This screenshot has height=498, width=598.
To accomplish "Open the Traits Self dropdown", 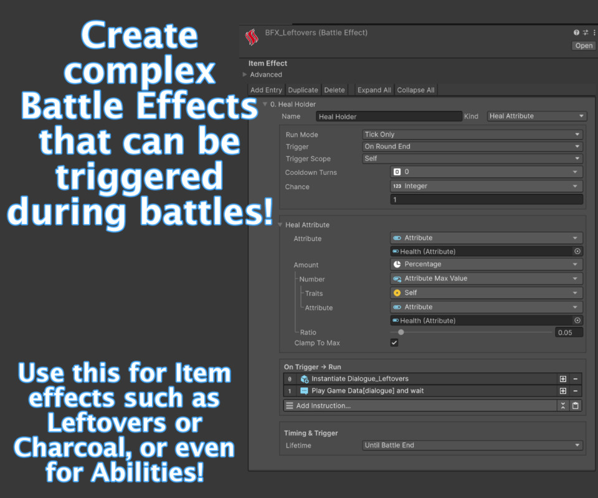I will click(x=486, y=293).
